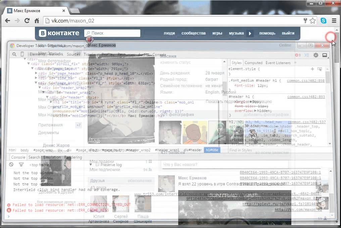341x228 pixels.
Task: Enable the Preserve log checkbox
Action: pos(97,165)
